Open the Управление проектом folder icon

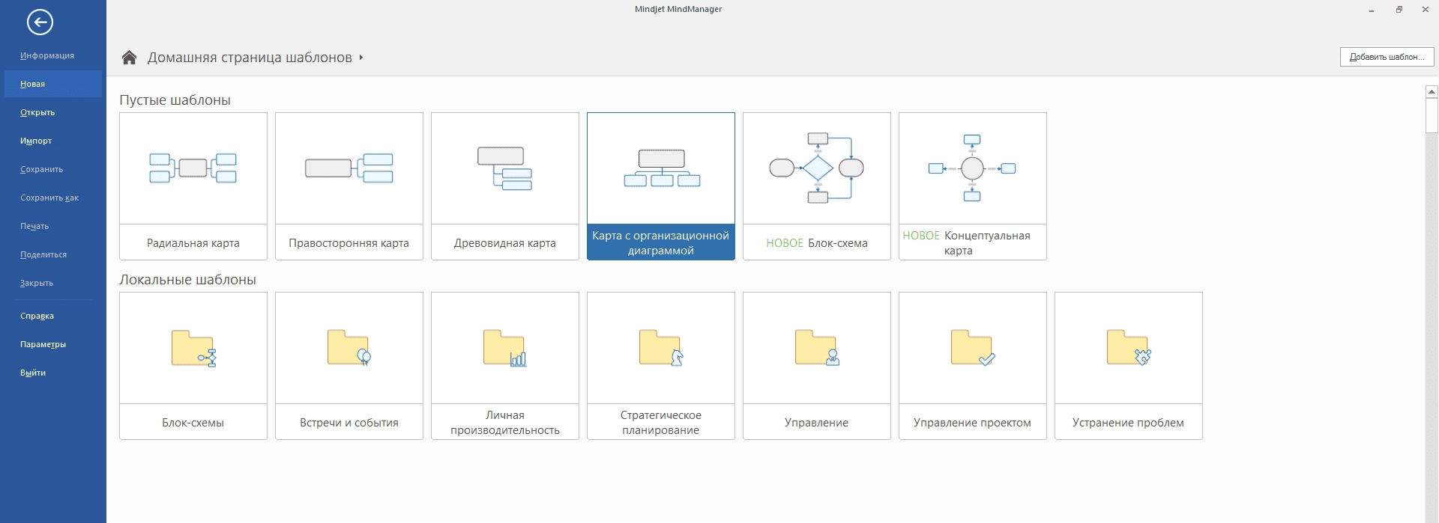[x=973, y=348]
